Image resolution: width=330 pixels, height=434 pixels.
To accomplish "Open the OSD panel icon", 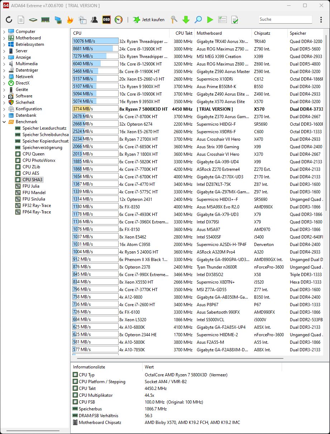I will [x=106, y=20].
